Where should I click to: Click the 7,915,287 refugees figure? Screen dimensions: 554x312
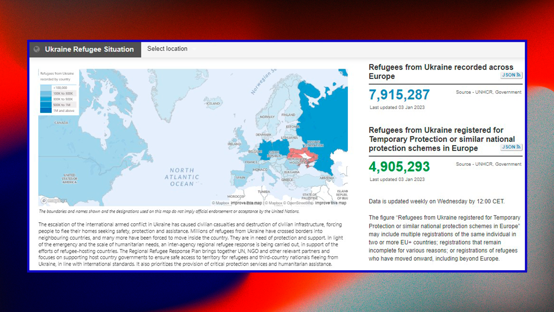point(399,95)
